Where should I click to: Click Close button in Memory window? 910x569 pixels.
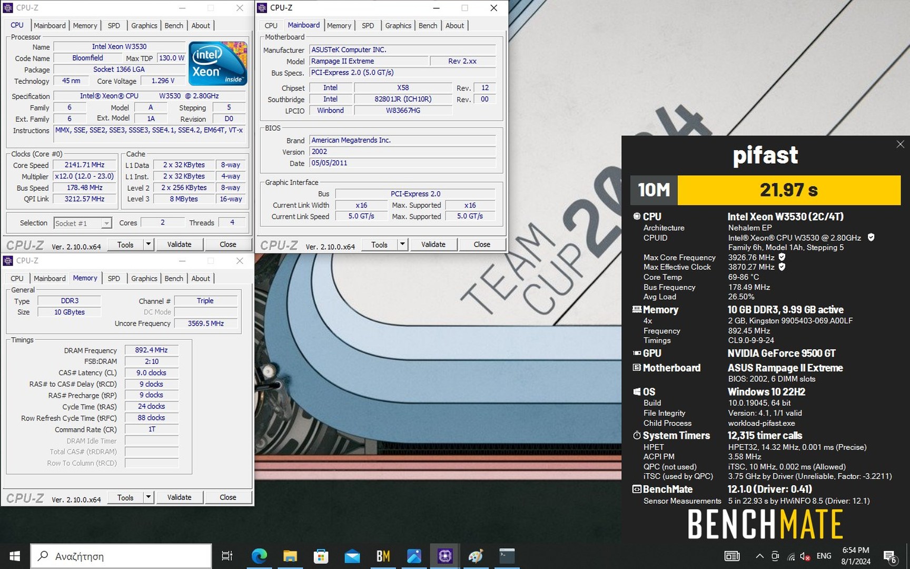227,497
